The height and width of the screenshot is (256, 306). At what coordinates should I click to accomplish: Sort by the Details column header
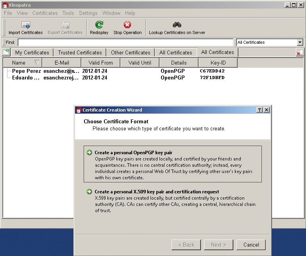(179, 63)
